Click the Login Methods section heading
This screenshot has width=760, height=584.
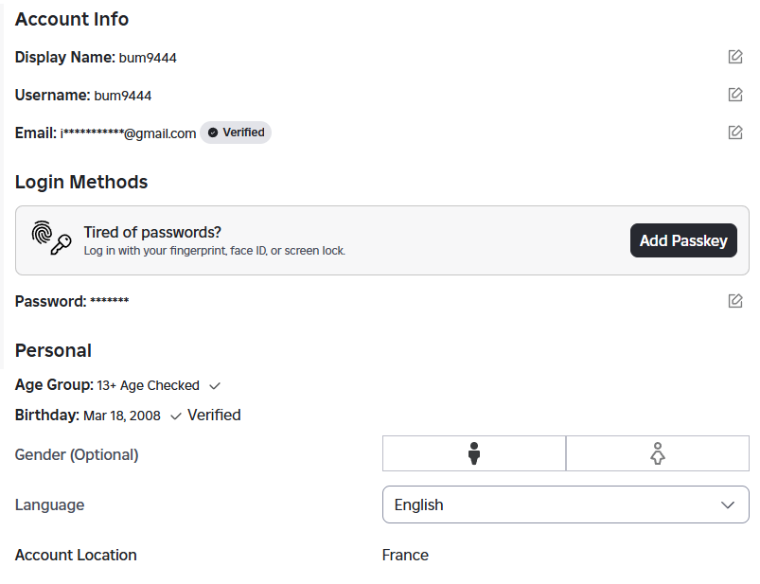[x=81, y=182]
